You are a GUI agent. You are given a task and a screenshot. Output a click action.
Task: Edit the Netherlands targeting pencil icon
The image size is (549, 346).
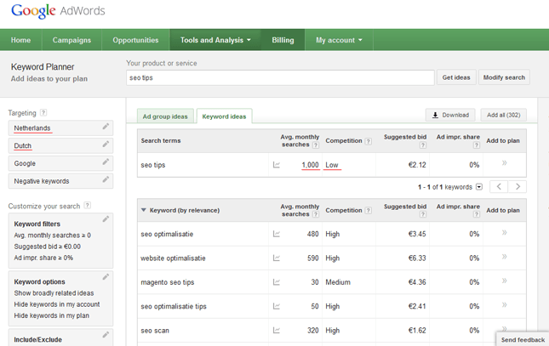coord(106,128)
